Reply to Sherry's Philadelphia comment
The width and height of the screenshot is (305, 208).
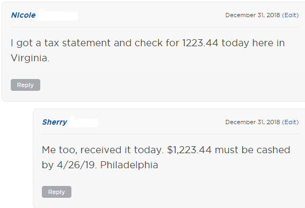tap(56, 192)
